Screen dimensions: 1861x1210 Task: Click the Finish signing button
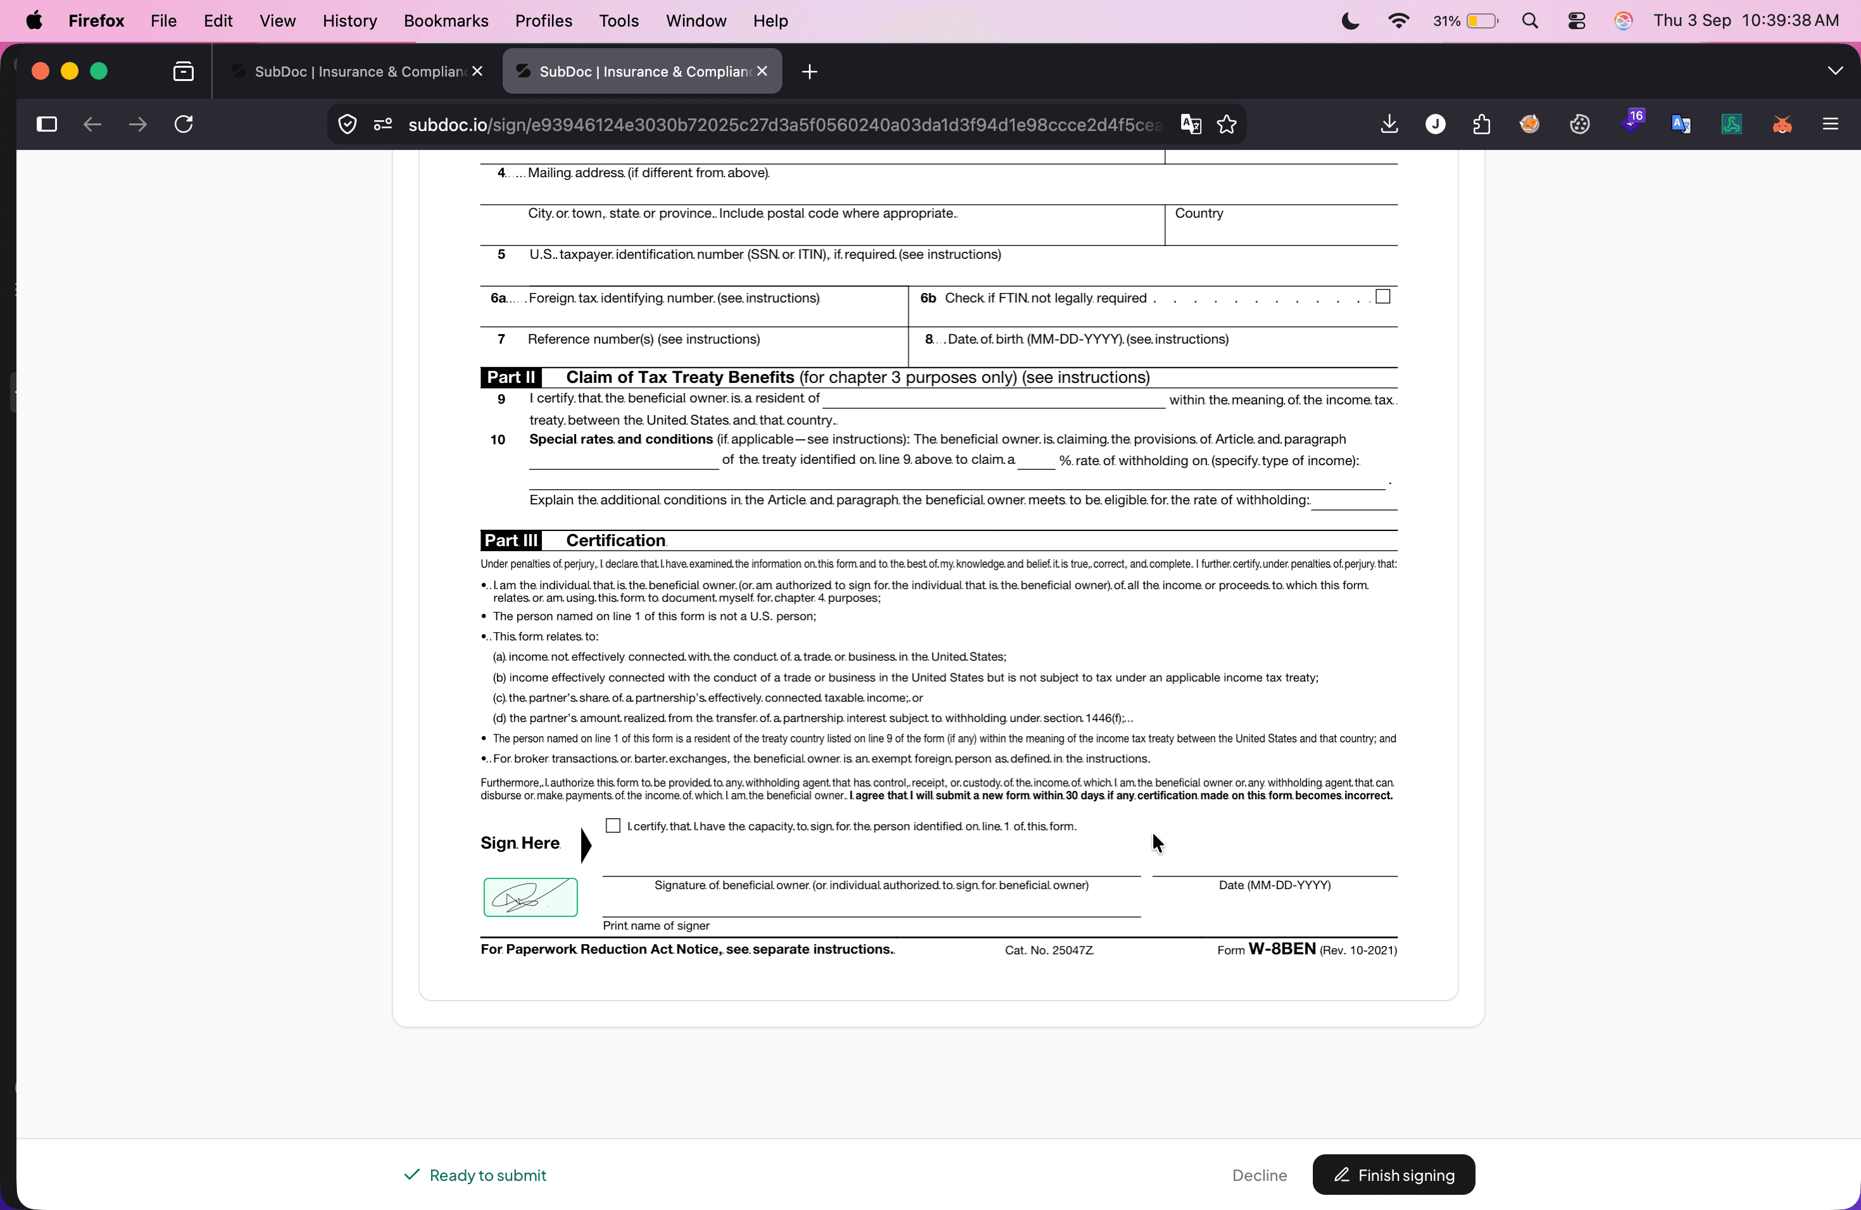pos(1393,1175)
